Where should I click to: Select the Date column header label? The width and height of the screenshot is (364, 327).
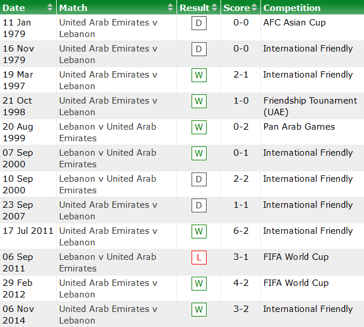click(x=14, y=8)
